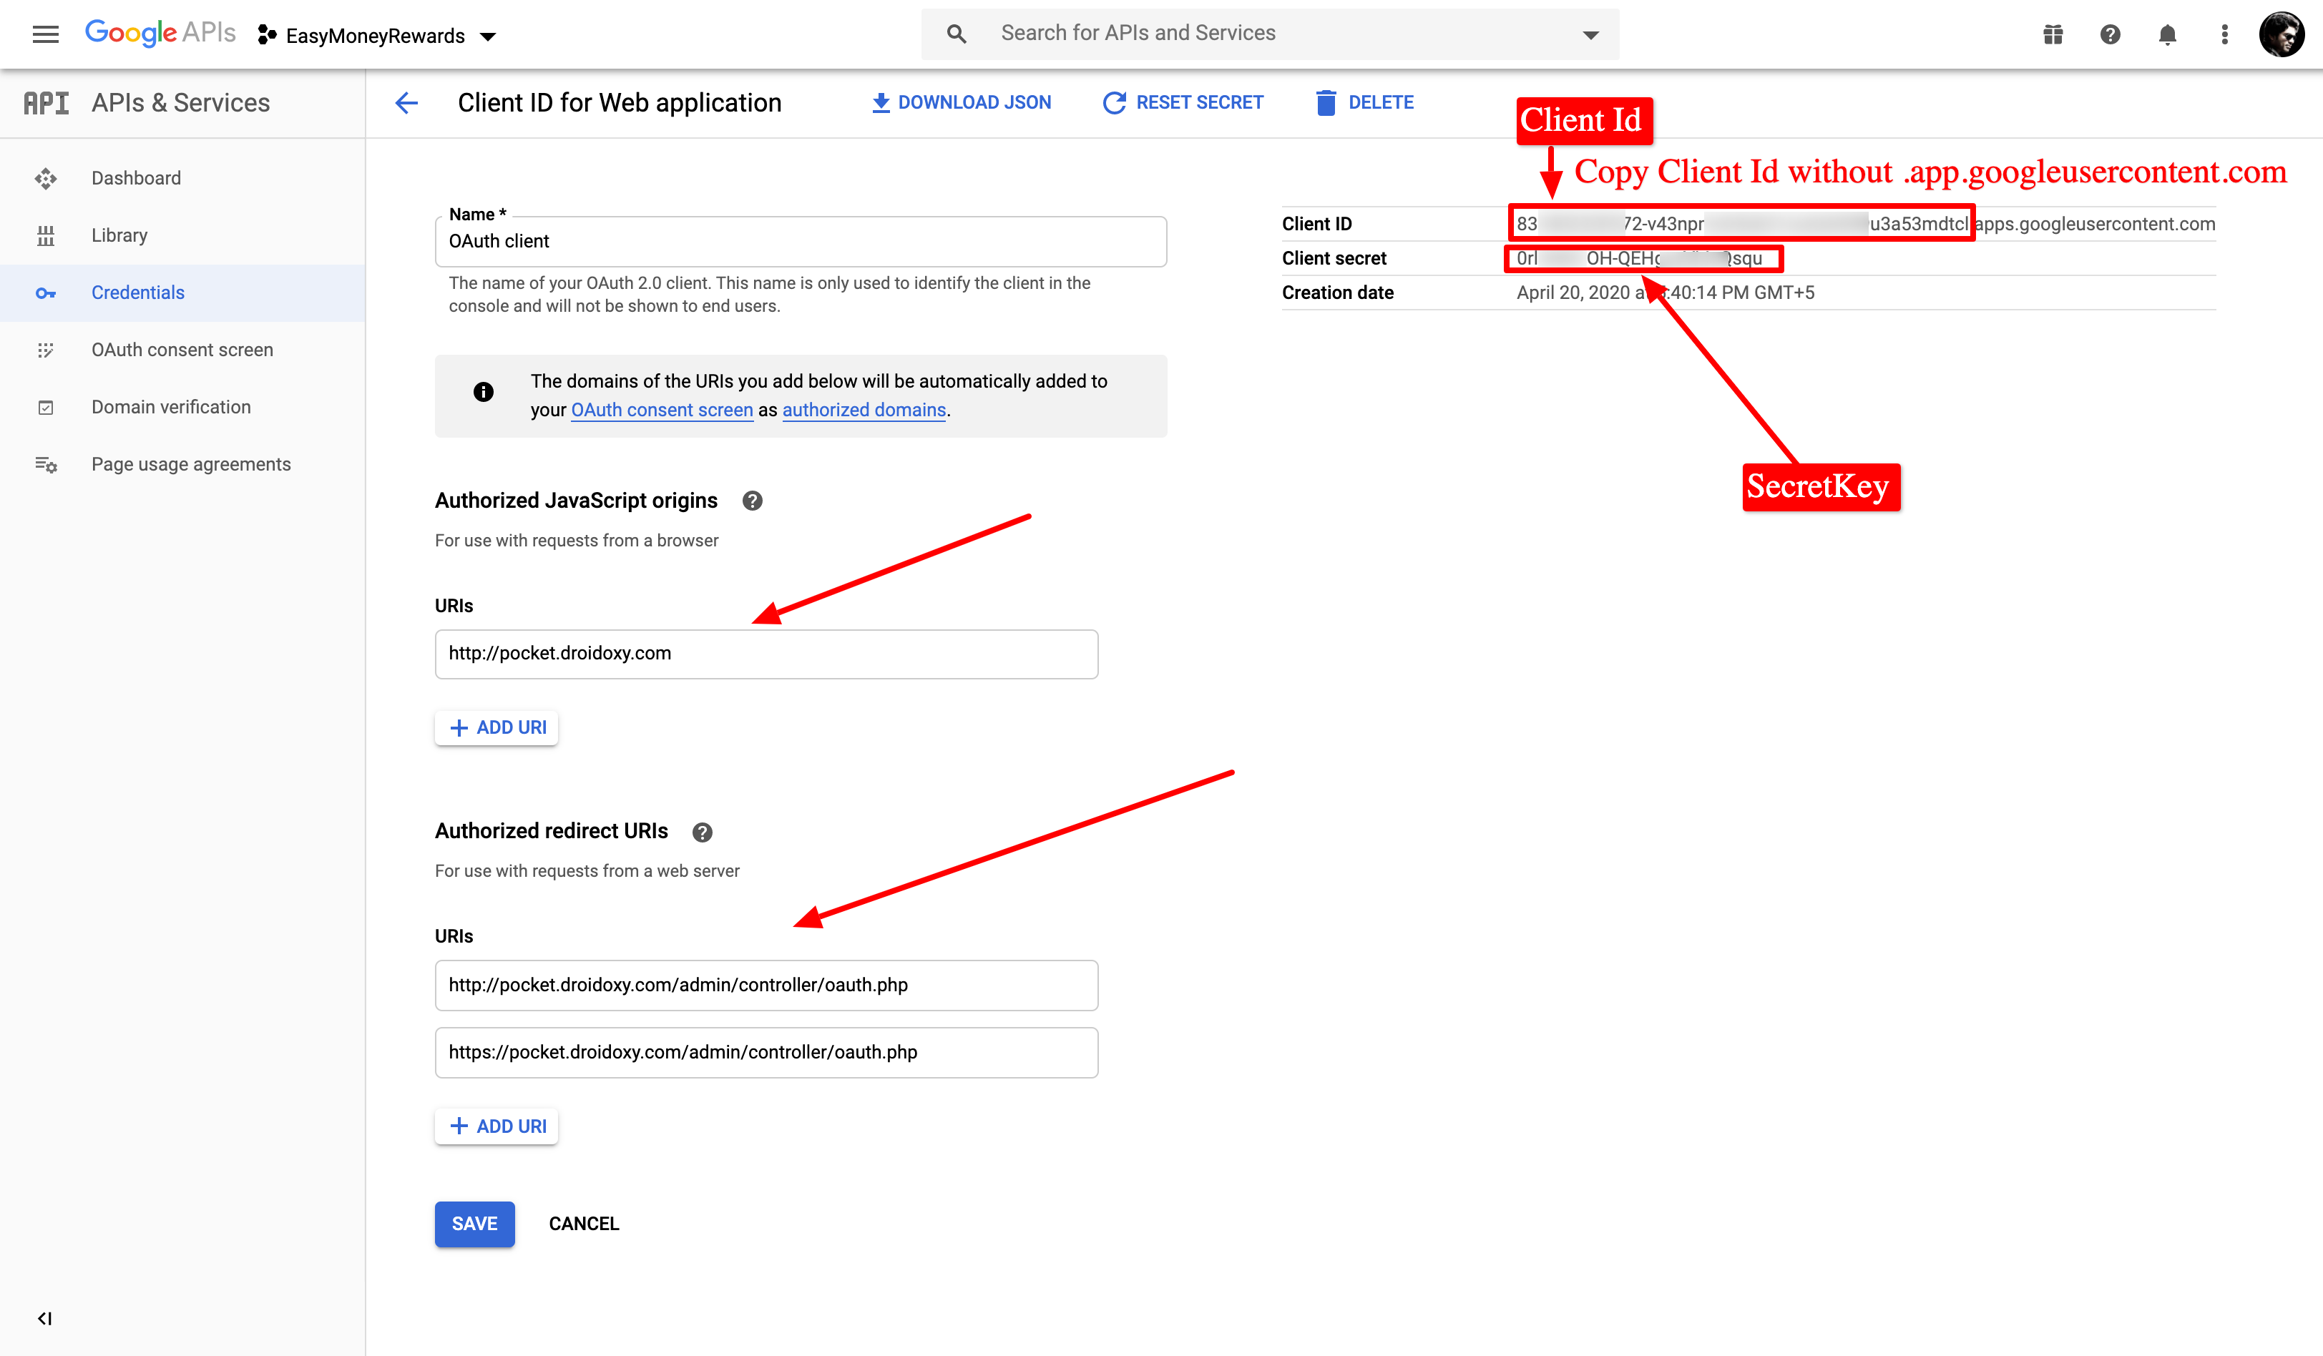This screenshot has width=2323, height=1356.
Task: Open the help question-mark icon in top bar
Action: click(x=2110, y=34)
